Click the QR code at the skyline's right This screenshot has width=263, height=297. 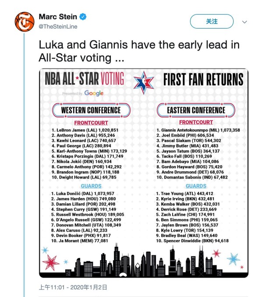click(219, 273)
